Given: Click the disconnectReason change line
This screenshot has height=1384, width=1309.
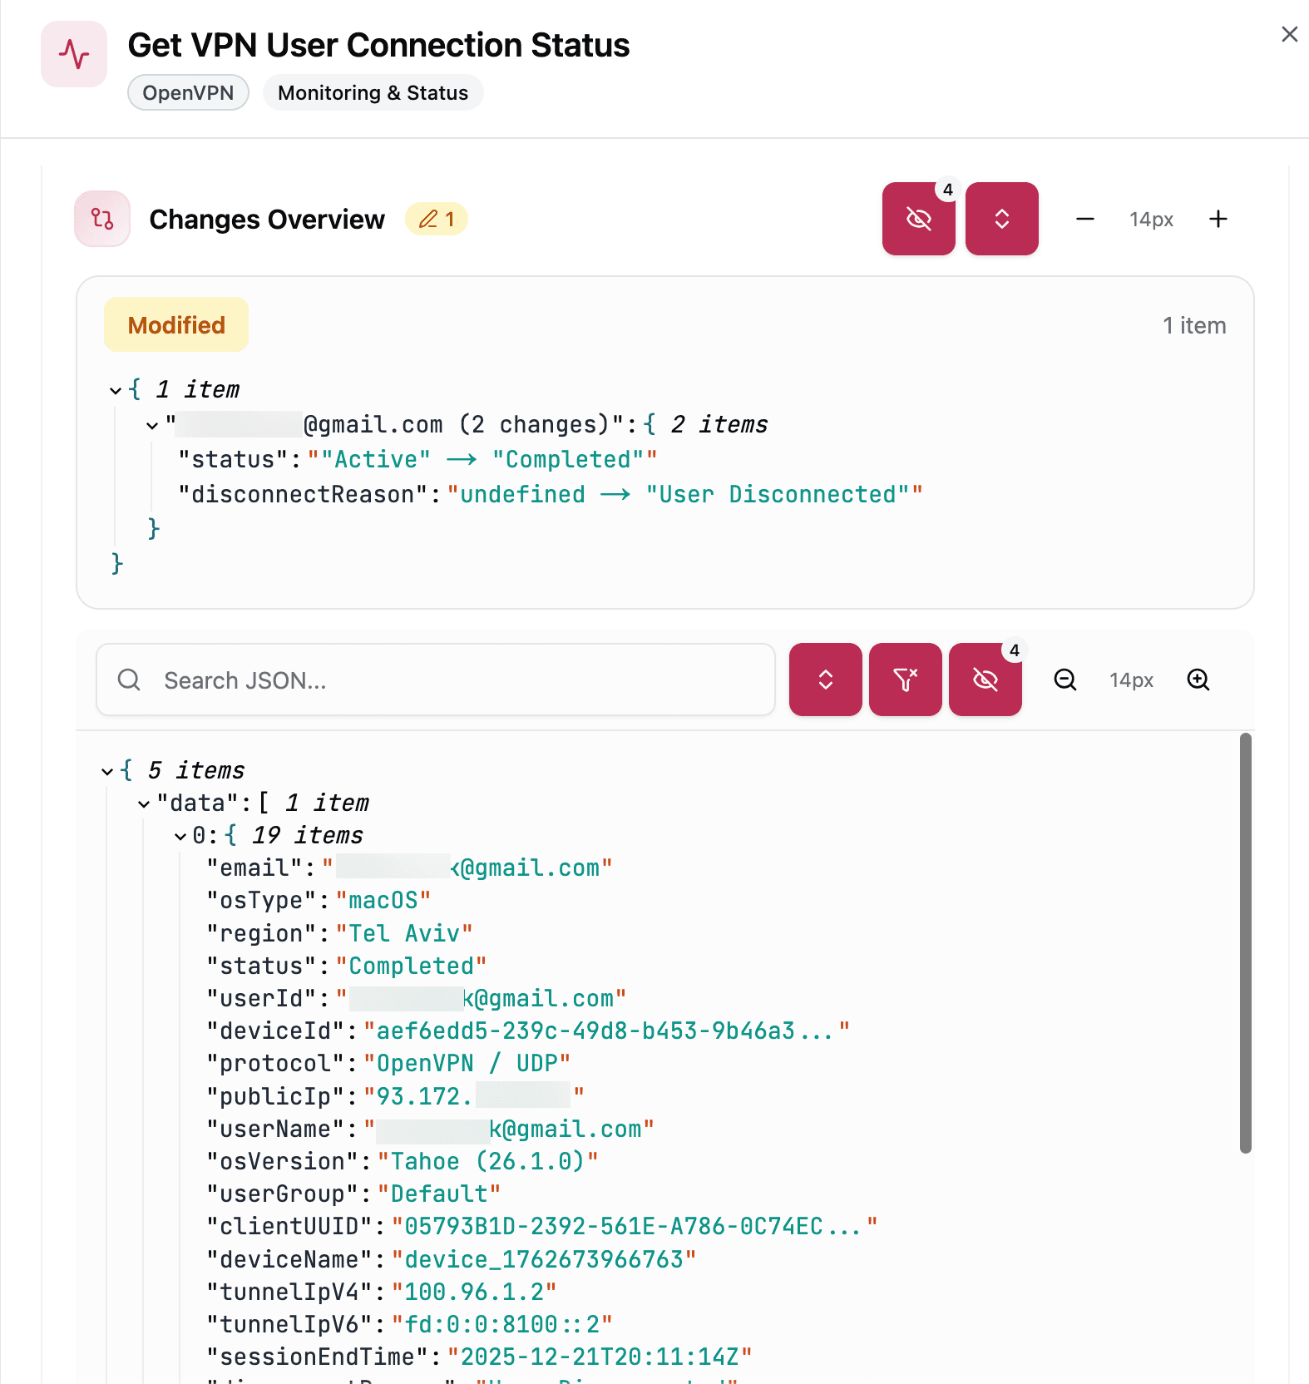Looking at the screenshot, I should (550, 494).
